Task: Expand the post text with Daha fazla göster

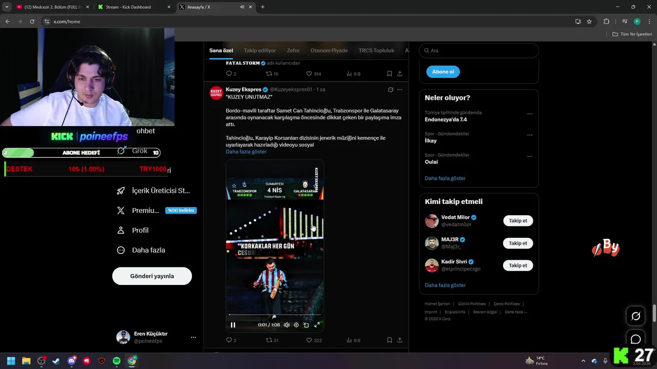Action: (246, 152)
